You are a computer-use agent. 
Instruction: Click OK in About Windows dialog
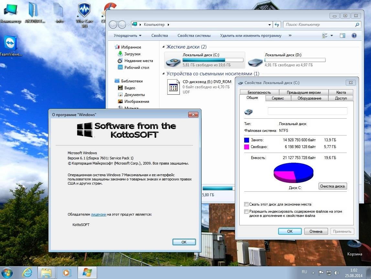[x=184, y=242]
